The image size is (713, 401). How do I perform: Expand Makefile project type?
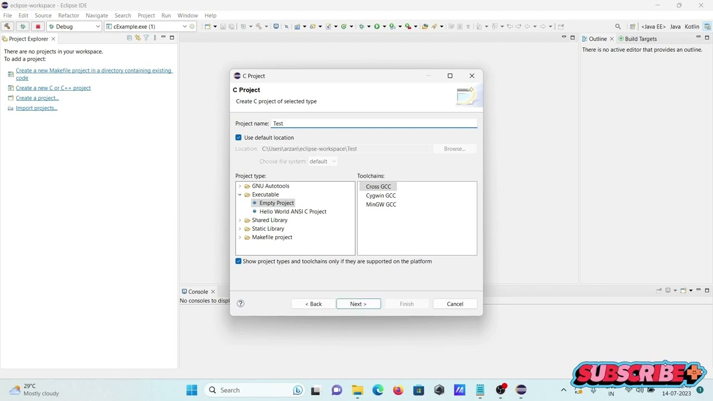pyautogui.click(x=240, y=237)
